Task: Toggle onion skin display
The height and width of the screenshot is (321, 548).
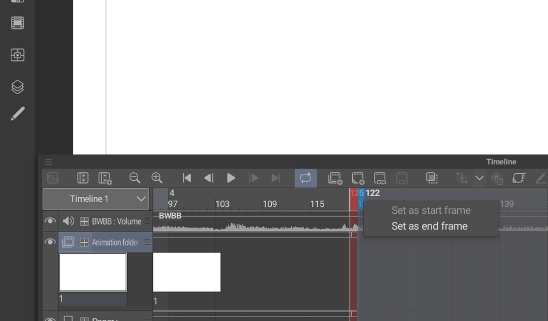Action: coord(432,178)
